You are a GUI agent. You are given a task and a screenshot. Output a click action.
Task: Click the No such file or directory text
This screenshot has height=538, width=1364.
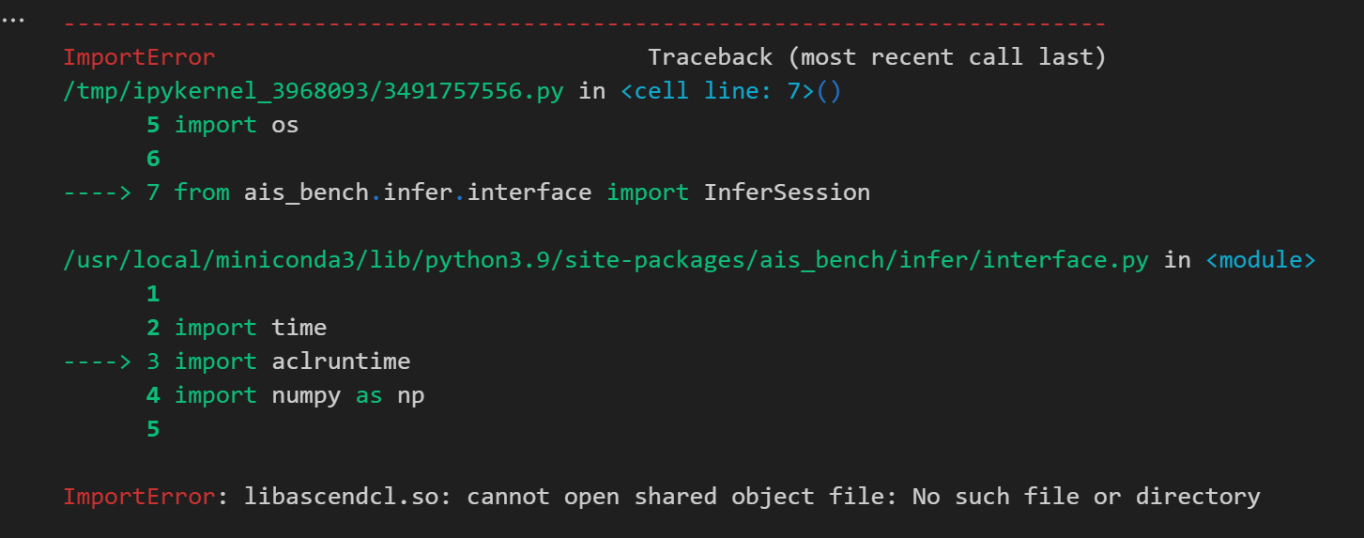(x=1085, y=497)
